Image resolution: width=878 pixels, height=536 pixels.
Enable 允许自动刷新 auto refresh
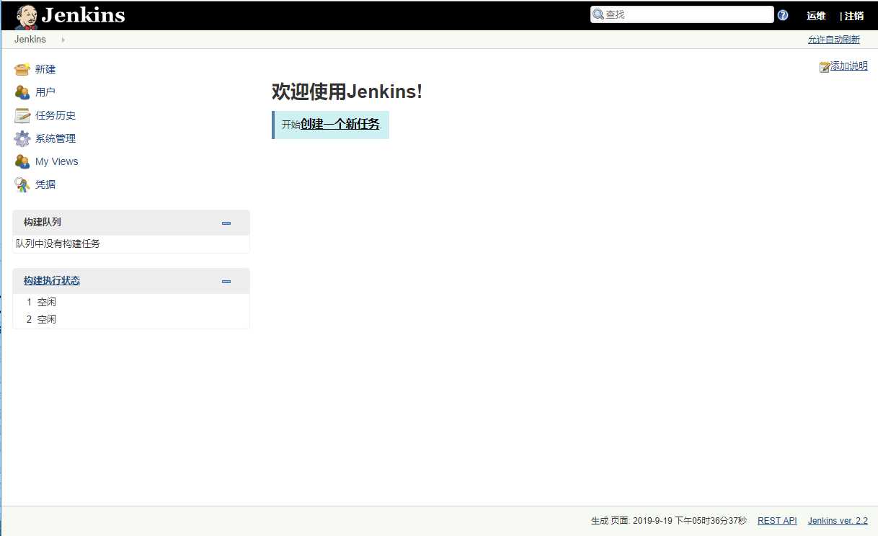pyautogui.click(x=834, y=40)
